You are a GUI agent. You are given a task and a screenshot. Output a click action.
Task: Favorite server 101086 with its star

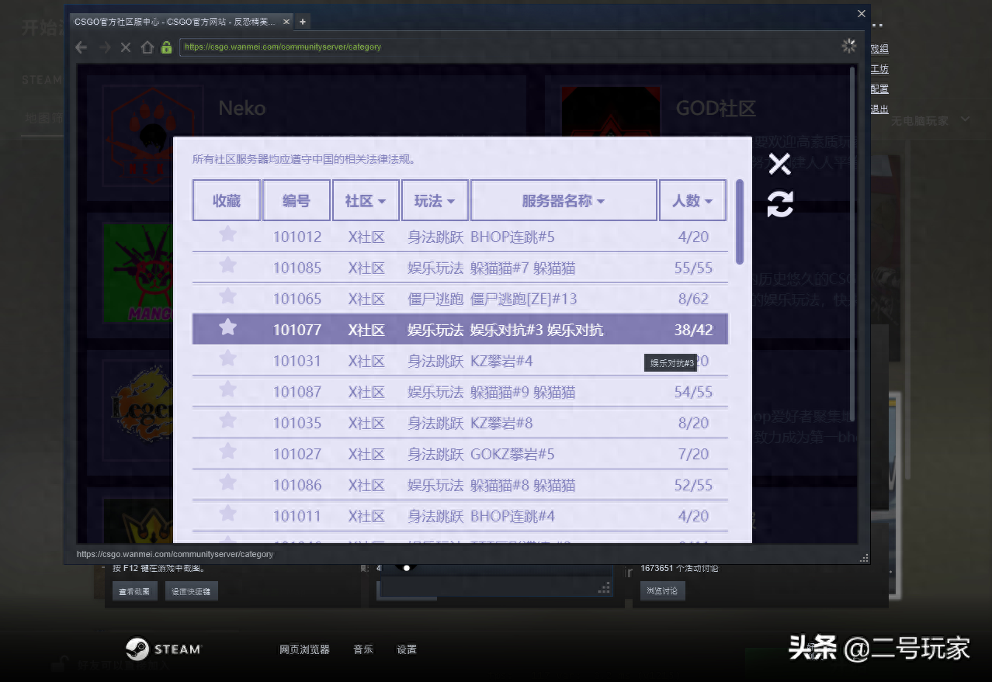pyautogui.click(x=227, y=483)
